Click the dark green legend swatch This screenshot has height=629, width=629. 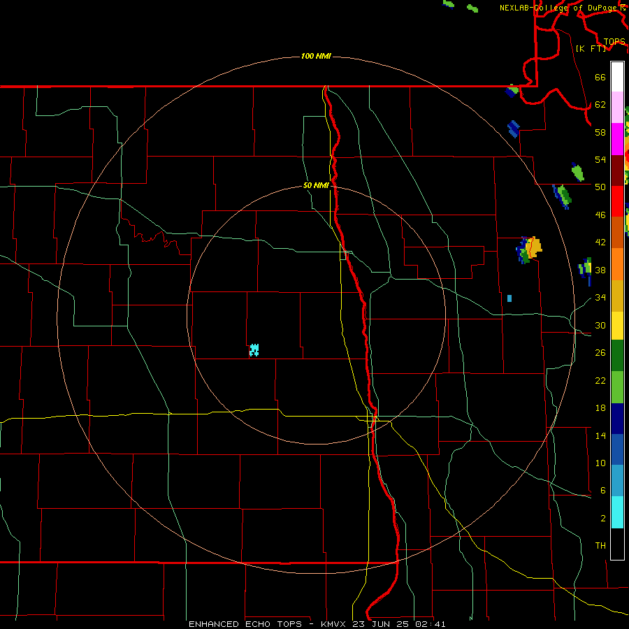617,356
